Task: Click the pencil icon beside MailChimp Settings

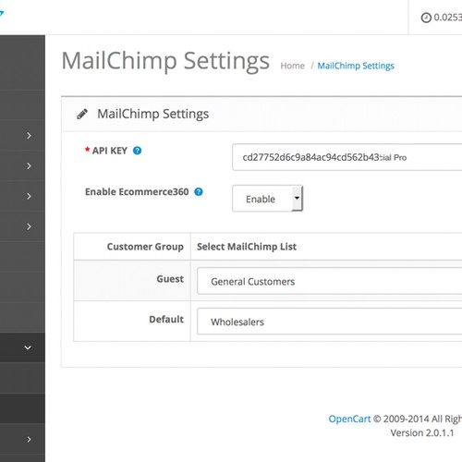Action: pyautogui.click(x=82, y=114)
